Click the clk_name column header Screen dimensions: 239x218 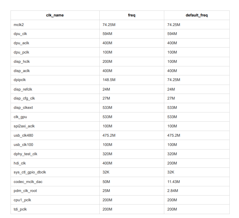[55, 15]
